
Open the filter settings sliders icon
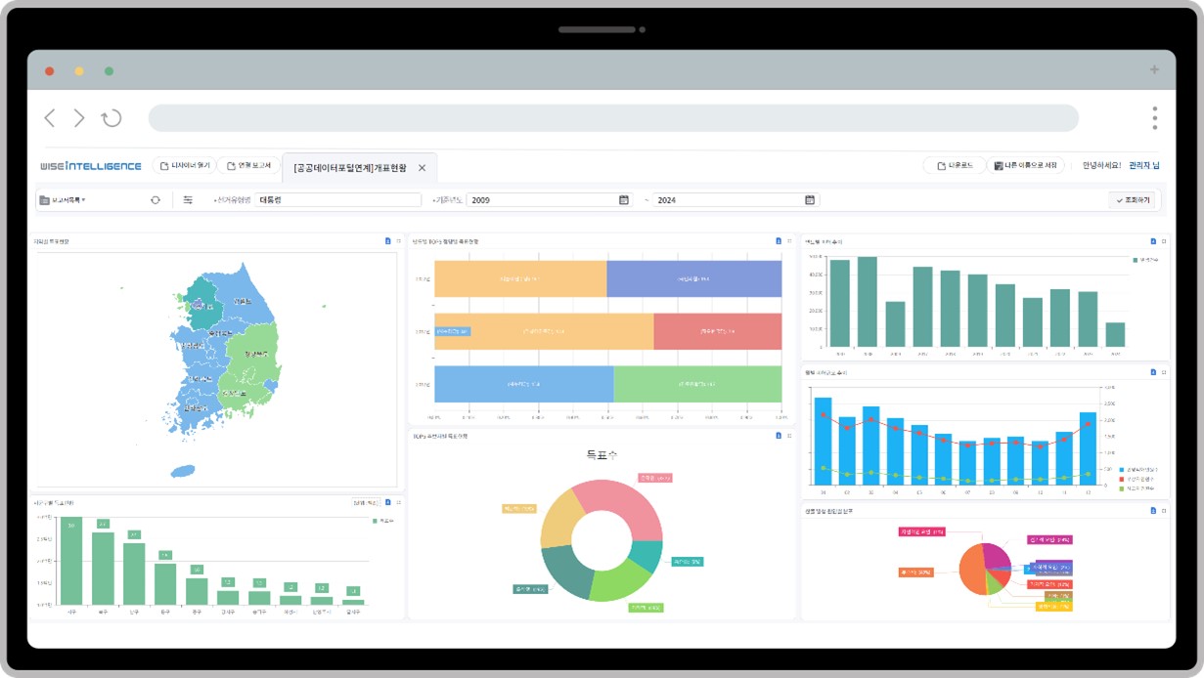coord(188,200)
